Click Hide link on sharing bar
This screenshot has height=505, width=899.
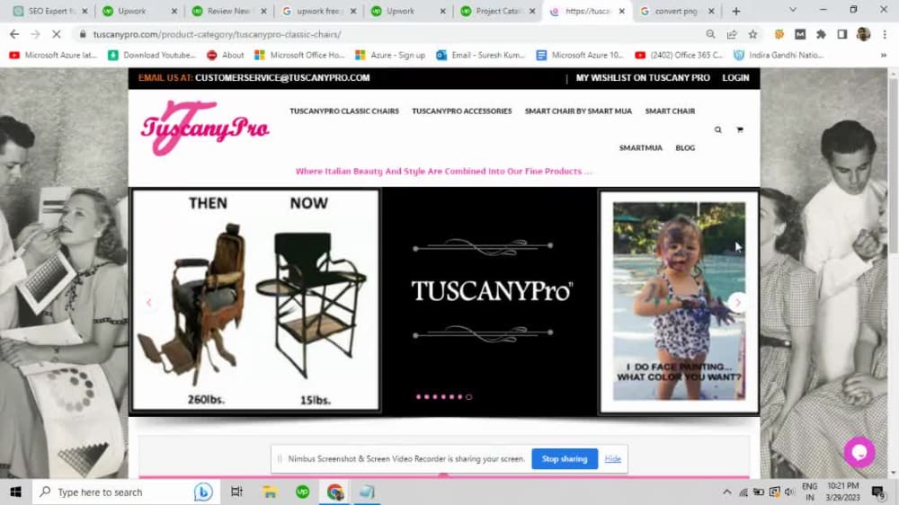pos(612,458)
